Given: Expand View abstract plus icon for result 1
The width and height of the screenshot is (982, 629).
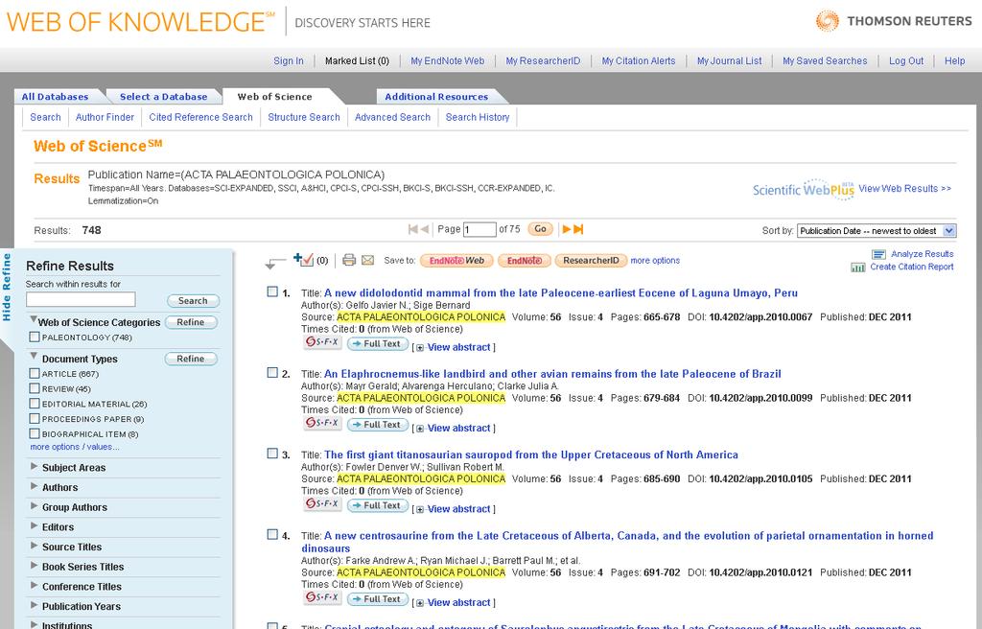Looking at the screenshot, I should coord(420,348).
